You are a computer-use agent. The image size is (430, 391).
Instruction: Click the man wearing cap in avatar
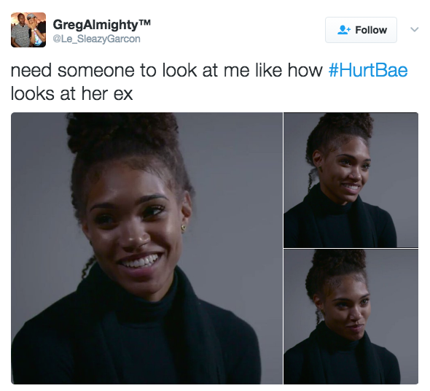point(37,30)
